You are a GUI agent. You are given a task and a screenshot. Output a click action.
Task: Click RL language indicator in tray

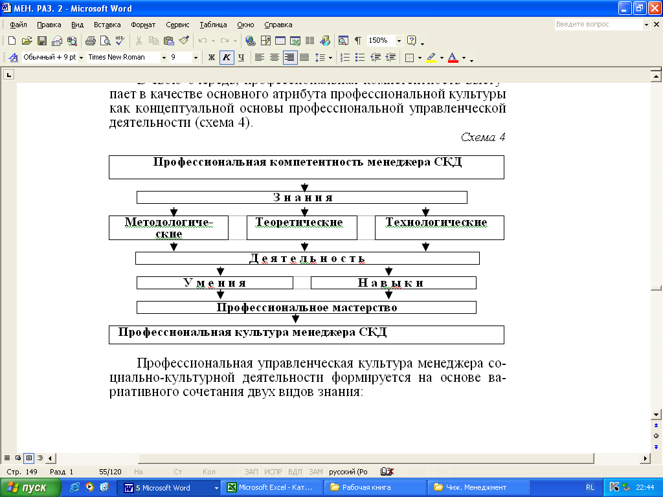[x=590, y=488]
